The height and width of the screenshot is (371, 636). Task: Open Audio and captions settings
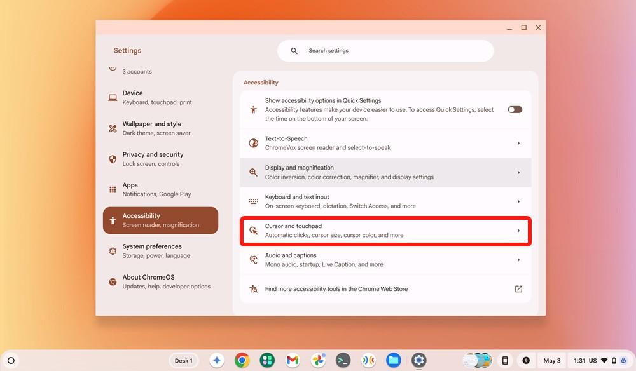coord(385,260)
